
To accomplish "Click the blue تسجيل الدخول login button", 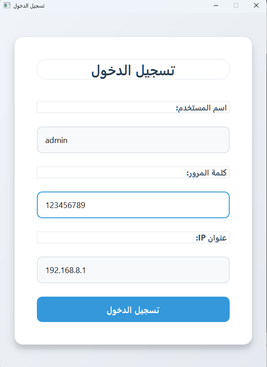I will pyautogui.click(x=133, y=310).
